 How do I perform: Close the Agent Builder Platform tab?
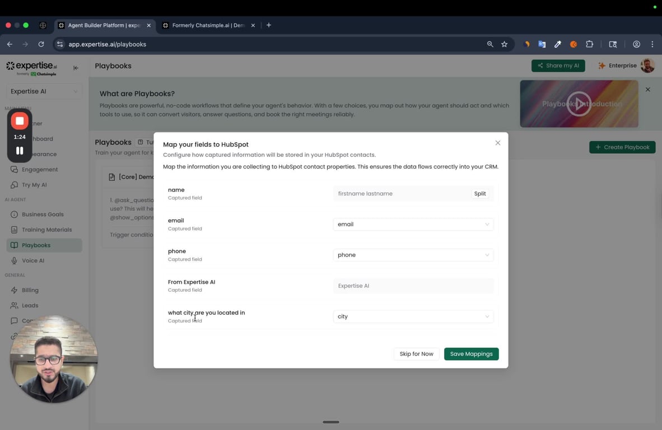tap(148, 25)
